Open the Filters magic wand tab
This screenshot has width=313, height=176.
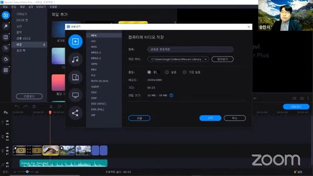click(x=5, y=26)
